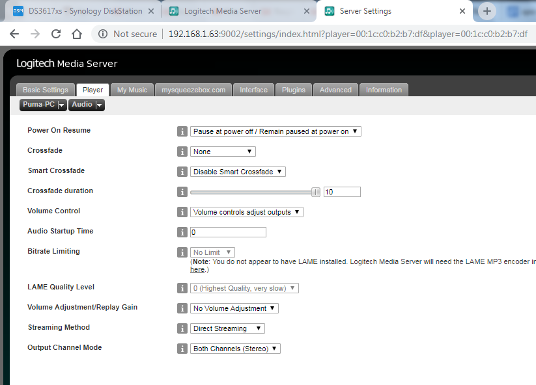Click the browser forward arrow
The image size is (536, 385).
point(35,34)
